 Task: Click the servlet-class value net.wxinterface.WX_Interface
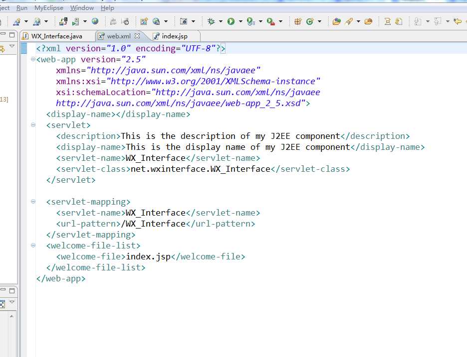point(201,169)
